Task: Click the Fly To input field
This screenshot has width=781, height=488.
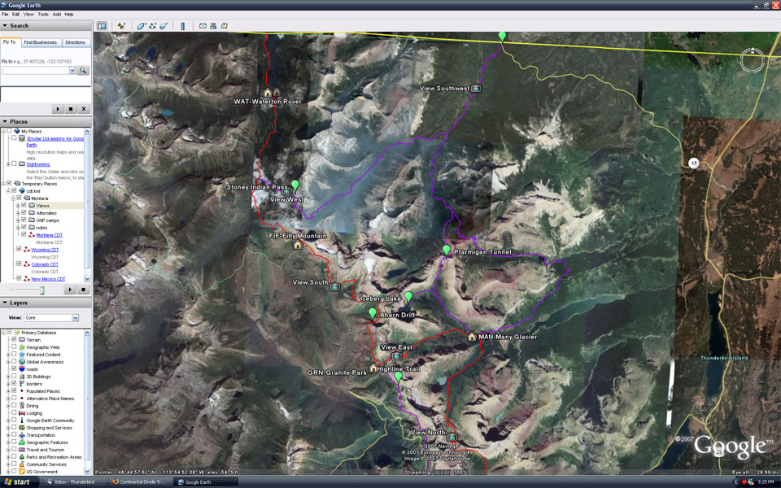Action: pos(35,70)
